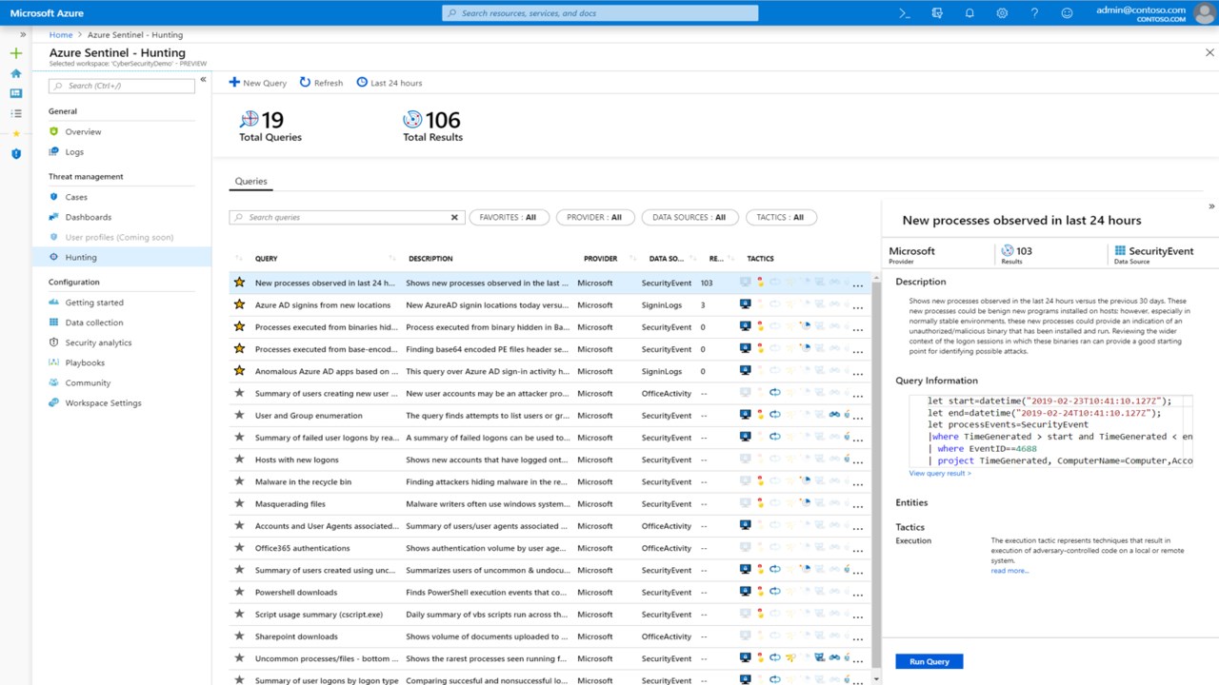This screenshot has height=685, width=1219.
Task: Open the directory and subscription filter icon
Action: [937, 13]
